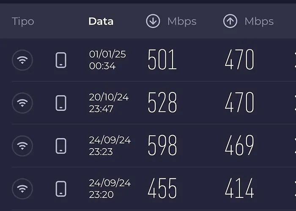This screenshot has height=211, width=296.
Task: Click Wi-Fi icon for 20/10/24 test
Action: point(22,103)
